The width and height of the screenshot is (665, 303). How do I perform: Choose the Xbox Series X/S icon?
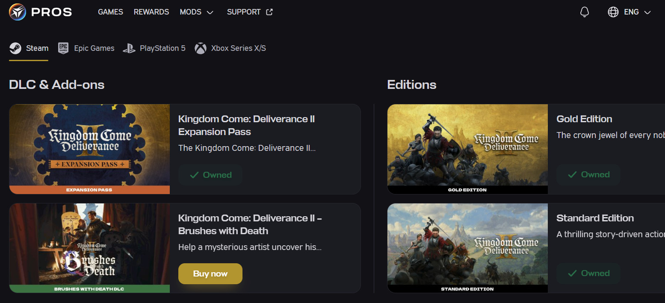pyautogui.click(x=201, y=48)
